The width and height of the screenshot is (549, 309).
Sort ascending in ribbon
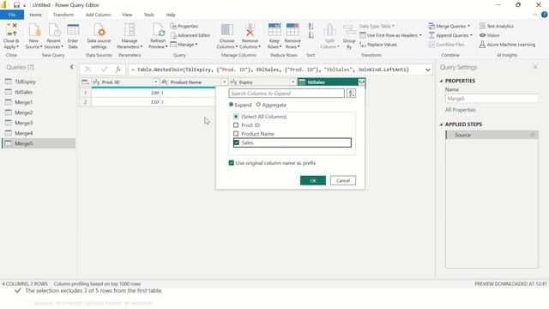(x=311, y=27)
